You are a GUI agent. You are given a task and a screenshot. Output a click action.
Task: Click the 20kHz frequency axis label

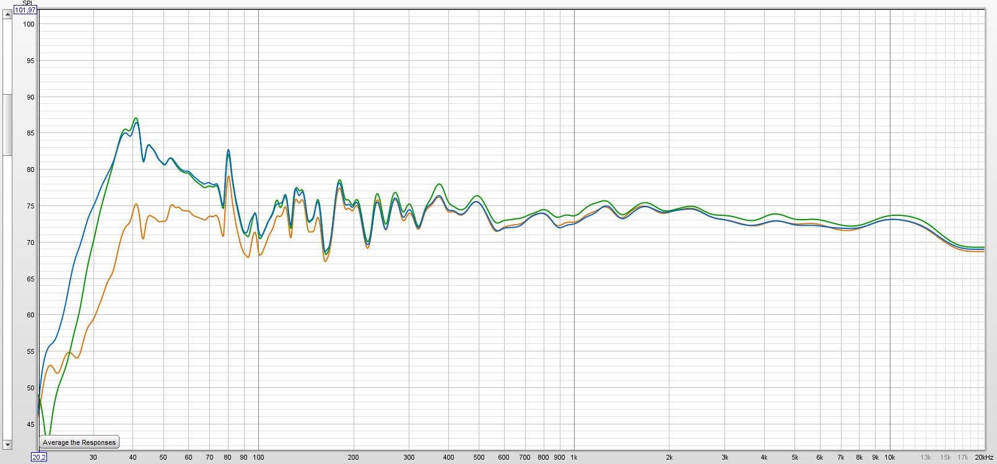[984, 458]
